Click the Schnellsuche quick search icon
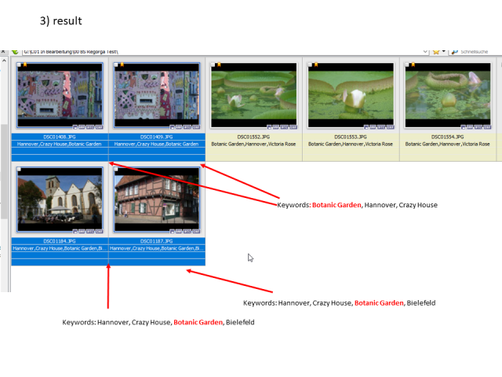 tap(455, 52)
